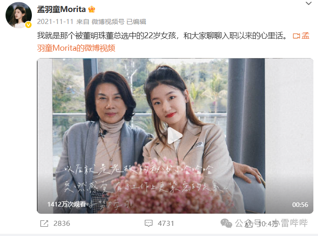
Task: Open the post date 2021-11-11
Action: point(55,22)
